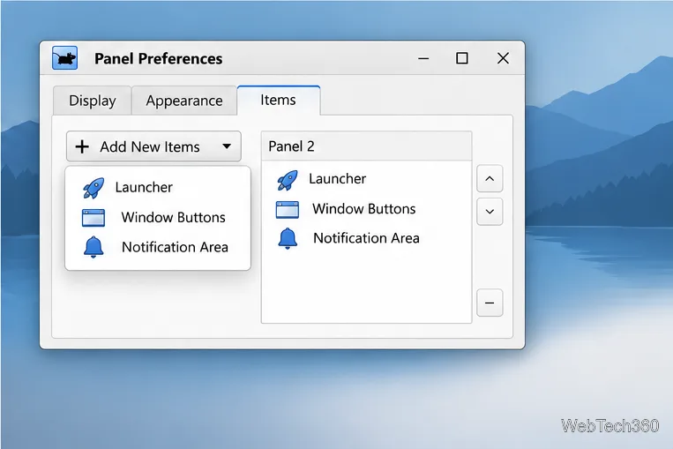
Task: Choose Launcher from the dropdown menu
Action: 158,187
